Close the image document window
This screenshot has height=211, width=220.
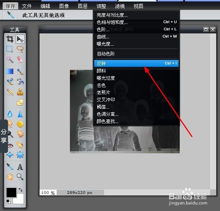[x=213, y=30]
